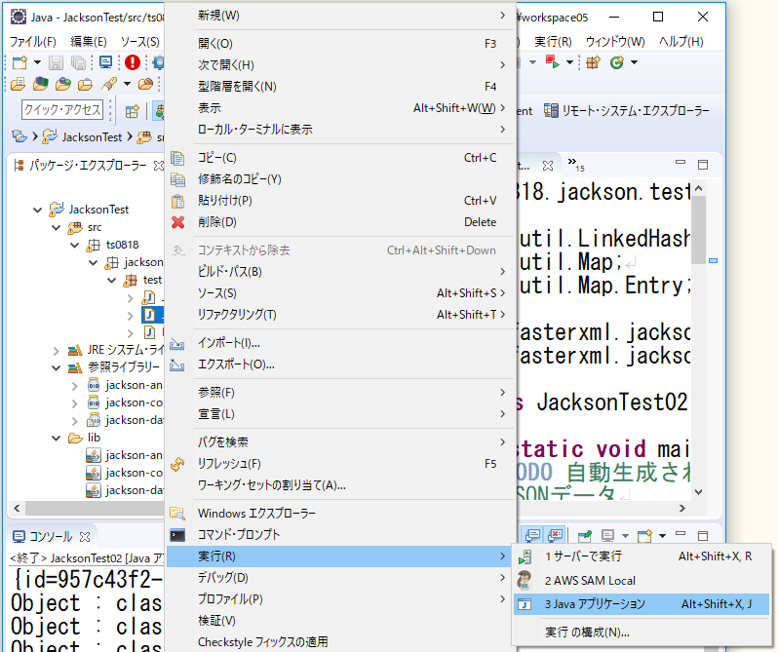Viewport: 778px width, 652px height.
Task: Choose 検証(V) in context menu
Action: [x=340, y=621]
